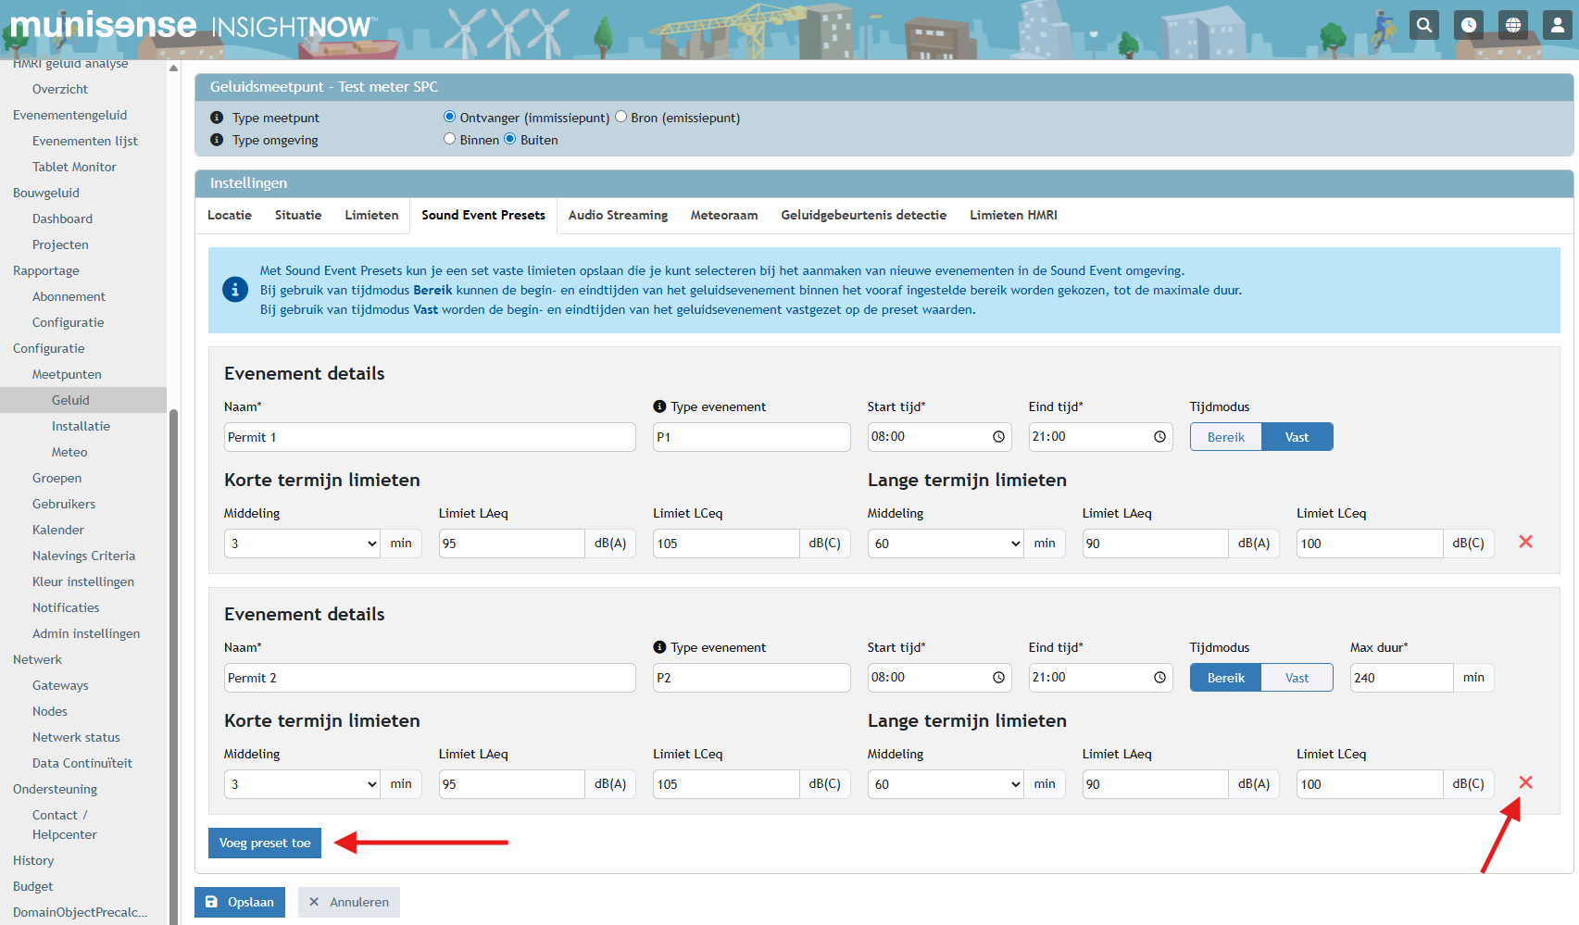Image resolution: width=1579 pixels, height=925 pixels.
Task: Click the clock history icon in header
Action: click(x=1469, y=25)
